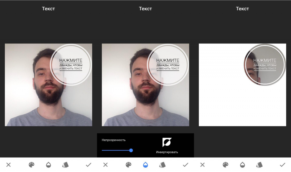Apply the inverted text using the right checkmark

tap(282, 165)
